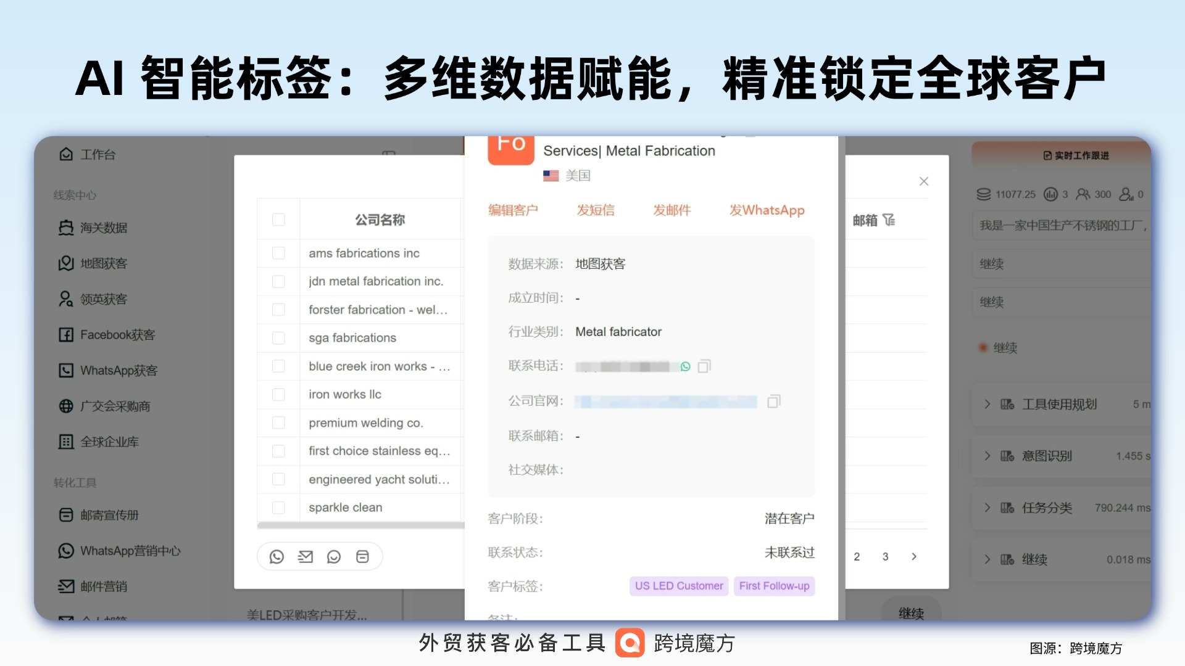Click the 发WhatsApp link
Image resolution: width=1185 pixels, height=666 pixels.
click(767, 210)
